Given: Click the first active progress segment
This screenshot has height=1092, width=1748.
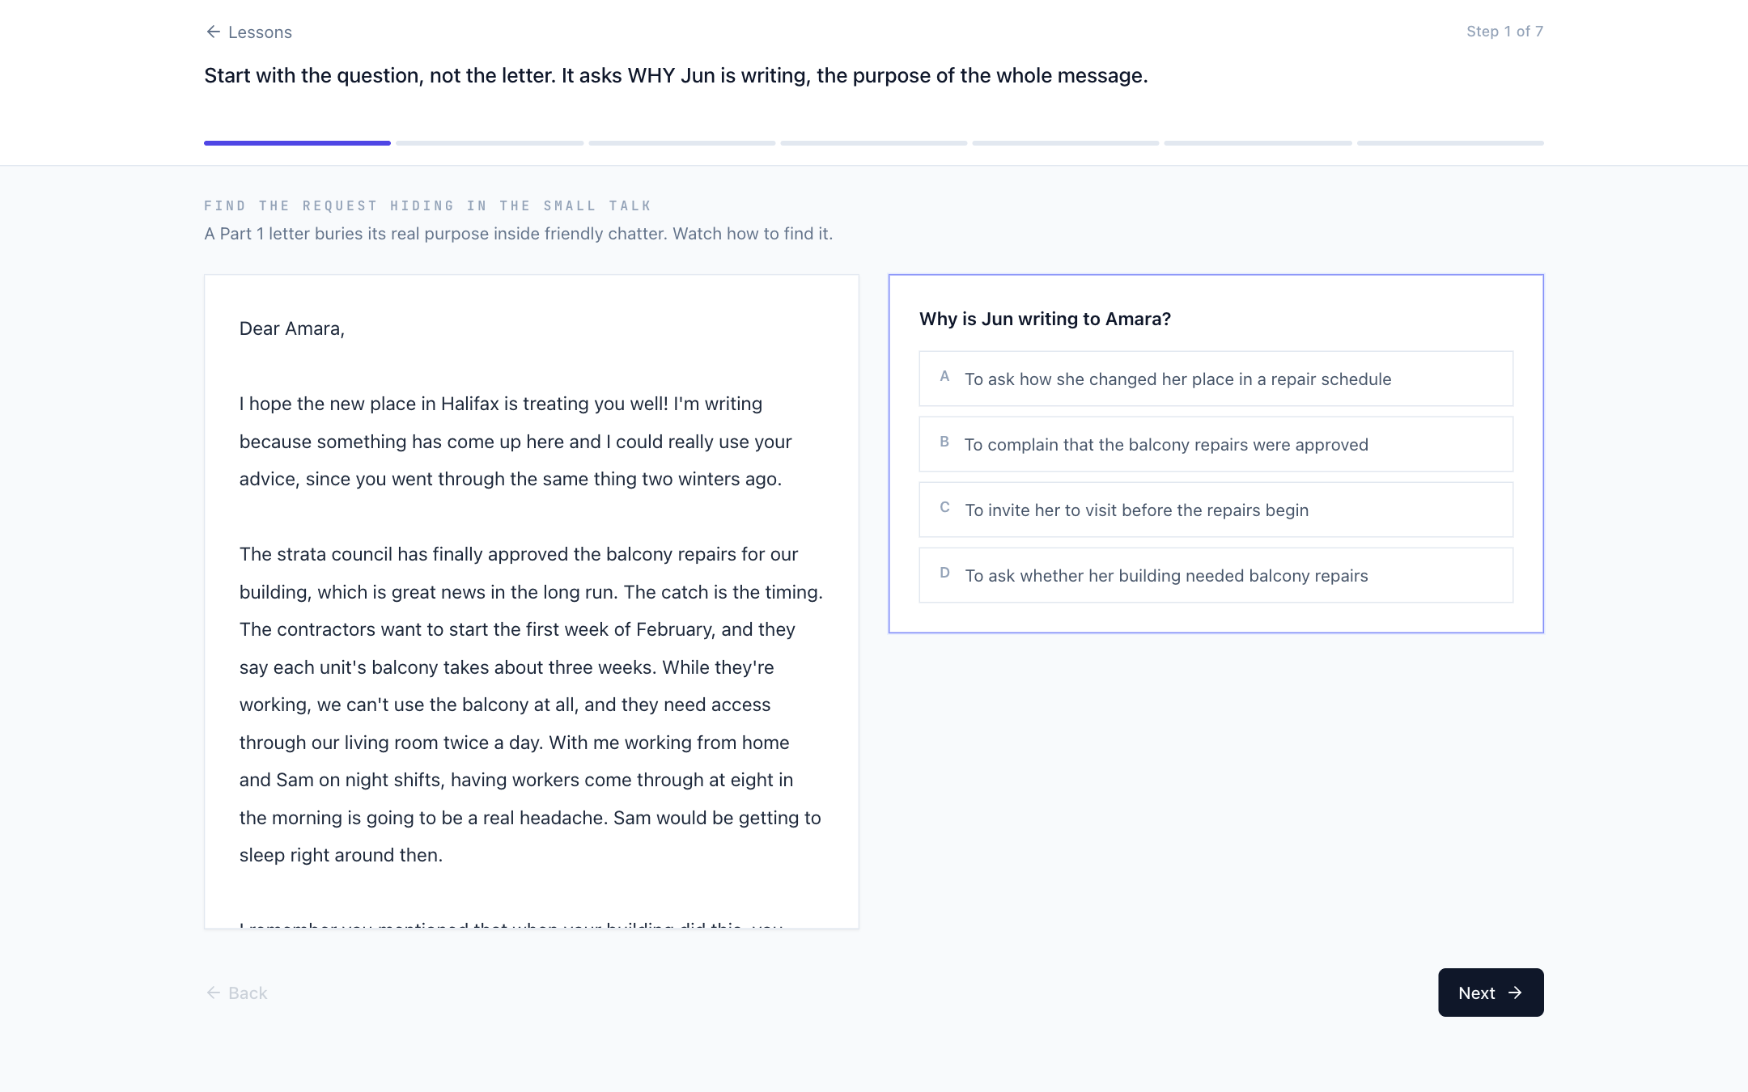Looking at the screenshot, I should click(297, 143).
